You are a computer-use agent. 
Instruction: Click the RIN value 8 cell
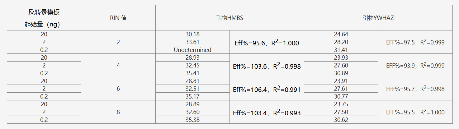pos(118,112)
